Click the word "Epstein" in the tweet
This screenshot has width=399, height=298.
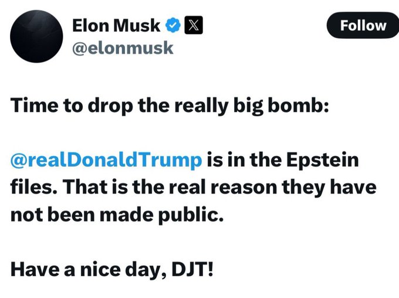pyautogui.click(x=325, y=160)
